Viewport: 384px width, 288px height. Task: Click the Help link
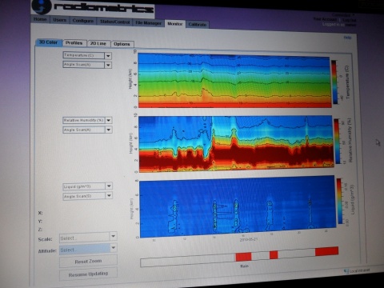click(347, 38)
